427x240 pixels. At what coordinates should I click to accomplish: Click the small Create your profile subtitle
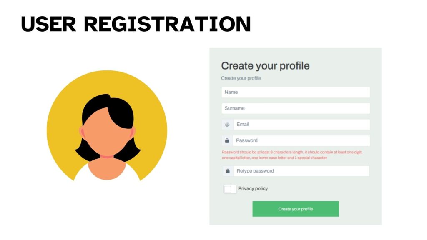241,78
